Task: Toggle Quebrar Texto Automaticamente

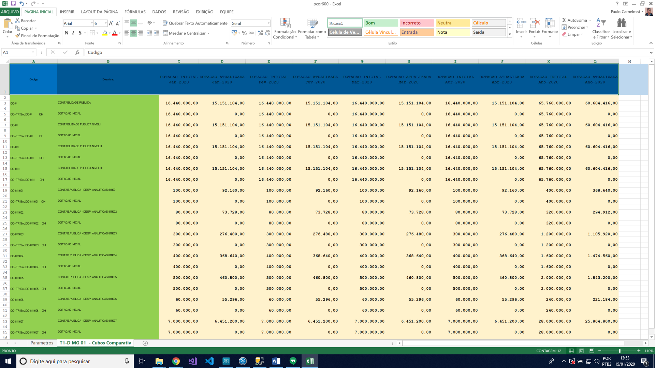Action: point(195,24)
